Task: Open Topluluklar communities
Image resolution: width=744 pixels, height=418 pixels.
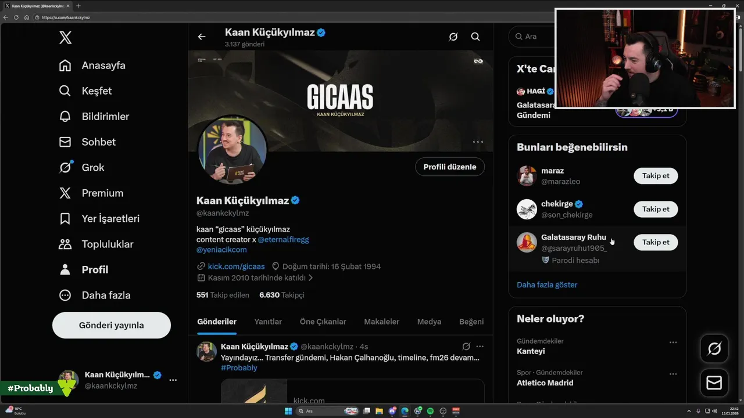Action: (x=96, y=244)
